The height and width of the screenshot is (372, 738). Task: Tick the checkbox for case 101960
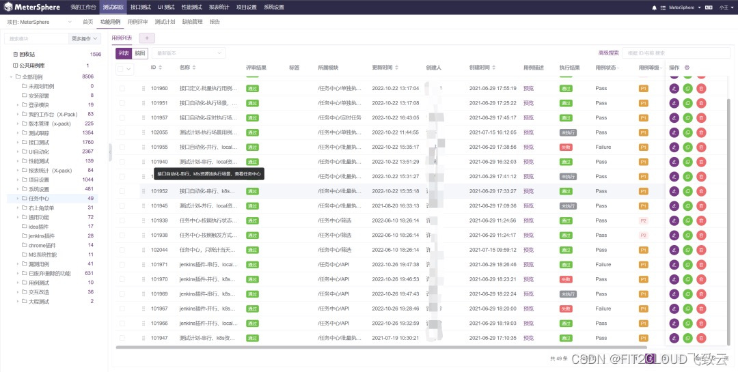(x=122, y=88)
